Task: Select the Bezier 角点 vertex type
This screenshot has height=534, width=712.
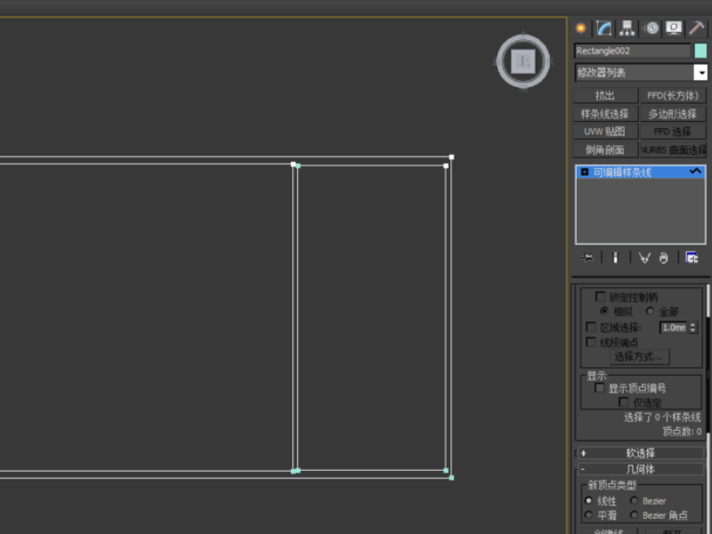Action: [635, 515]
